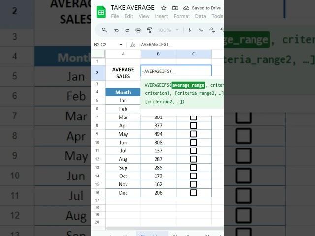The image size is (315, 236).
Task: Open the Format menu
Action: pyautogui.click(x=182, y=16)
